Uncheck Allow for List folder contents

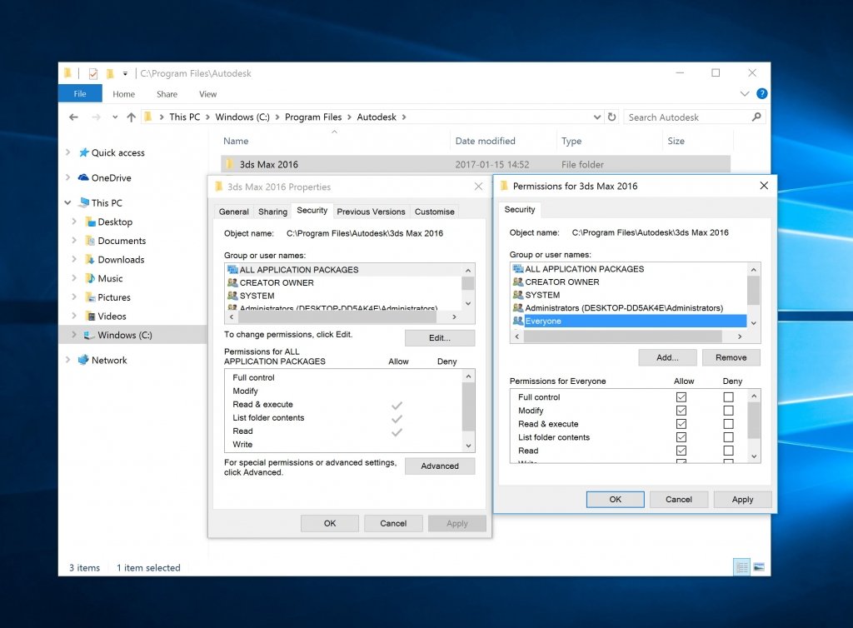pyautogui.click(x=681, y=437)
